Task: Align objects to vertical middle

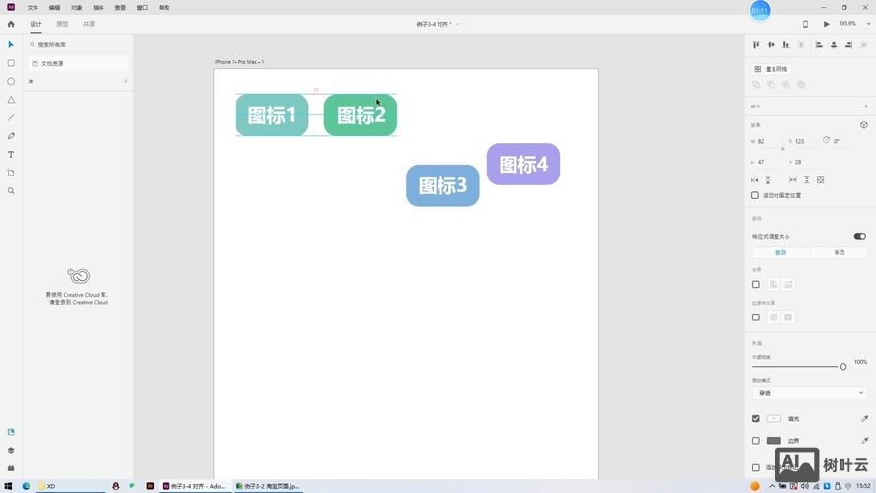Action: (771, 44)
